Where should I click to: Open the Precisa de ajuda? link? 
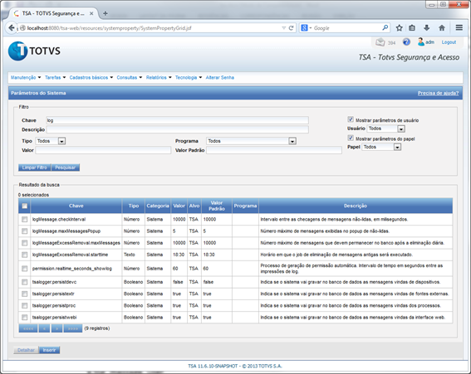coord(438,93)
